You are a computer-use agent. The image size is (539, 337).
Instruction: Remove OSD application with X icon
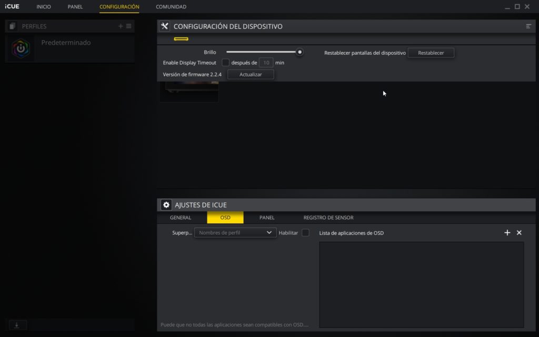coord(519,233)
